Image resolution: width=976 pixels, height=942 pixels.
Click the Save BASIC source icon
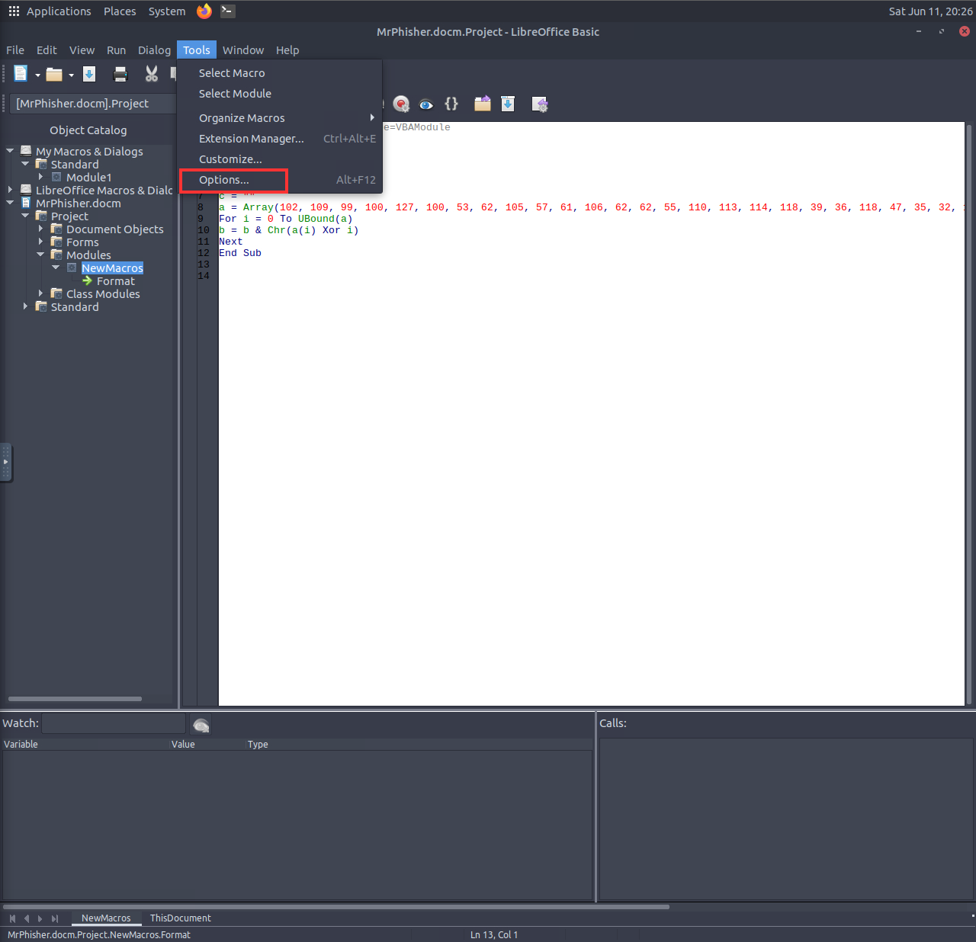click(x=508, y=104)
